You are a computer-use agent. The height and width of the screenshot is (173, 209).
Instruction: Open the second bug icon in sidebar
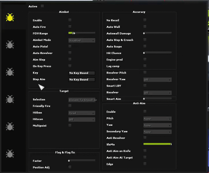(10, 45)
